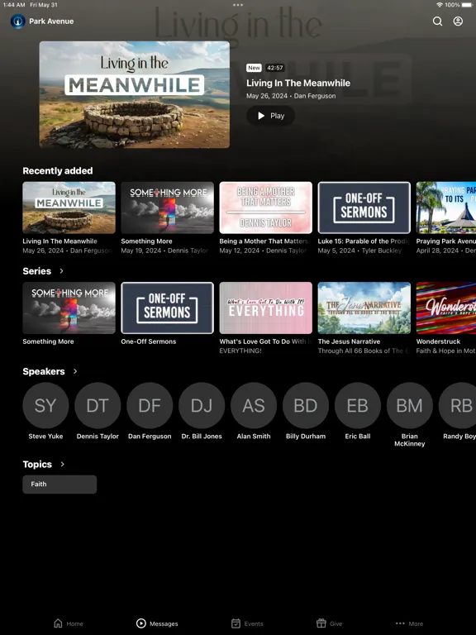Open What's Love Got To Do series
Viewport: 476px width, 635px height.
265,308
